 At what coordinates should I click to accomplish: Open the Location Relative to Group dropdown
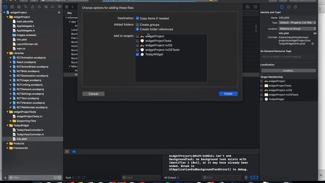(297, 29)
